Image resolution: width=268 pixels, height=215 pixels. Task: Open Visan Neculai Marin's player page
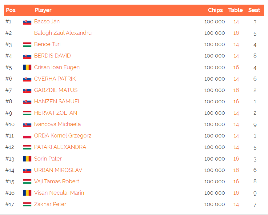[59, 193]
